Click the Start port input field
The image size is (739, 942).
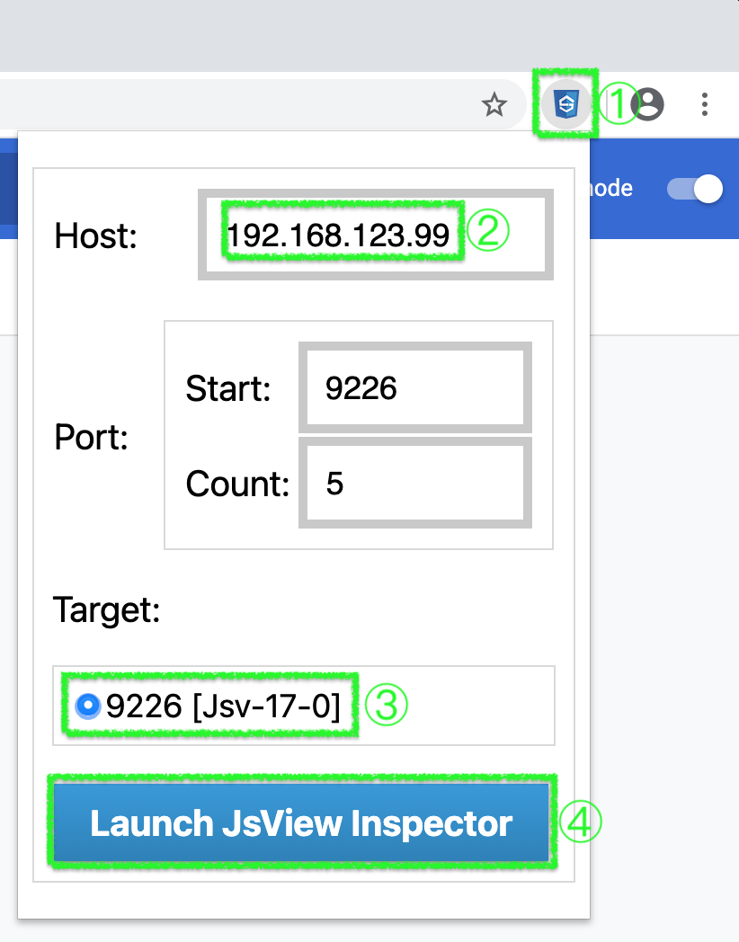414,387
